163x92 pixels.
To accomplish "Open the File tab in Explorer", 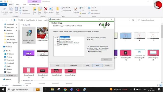I will tap(4, 4).
